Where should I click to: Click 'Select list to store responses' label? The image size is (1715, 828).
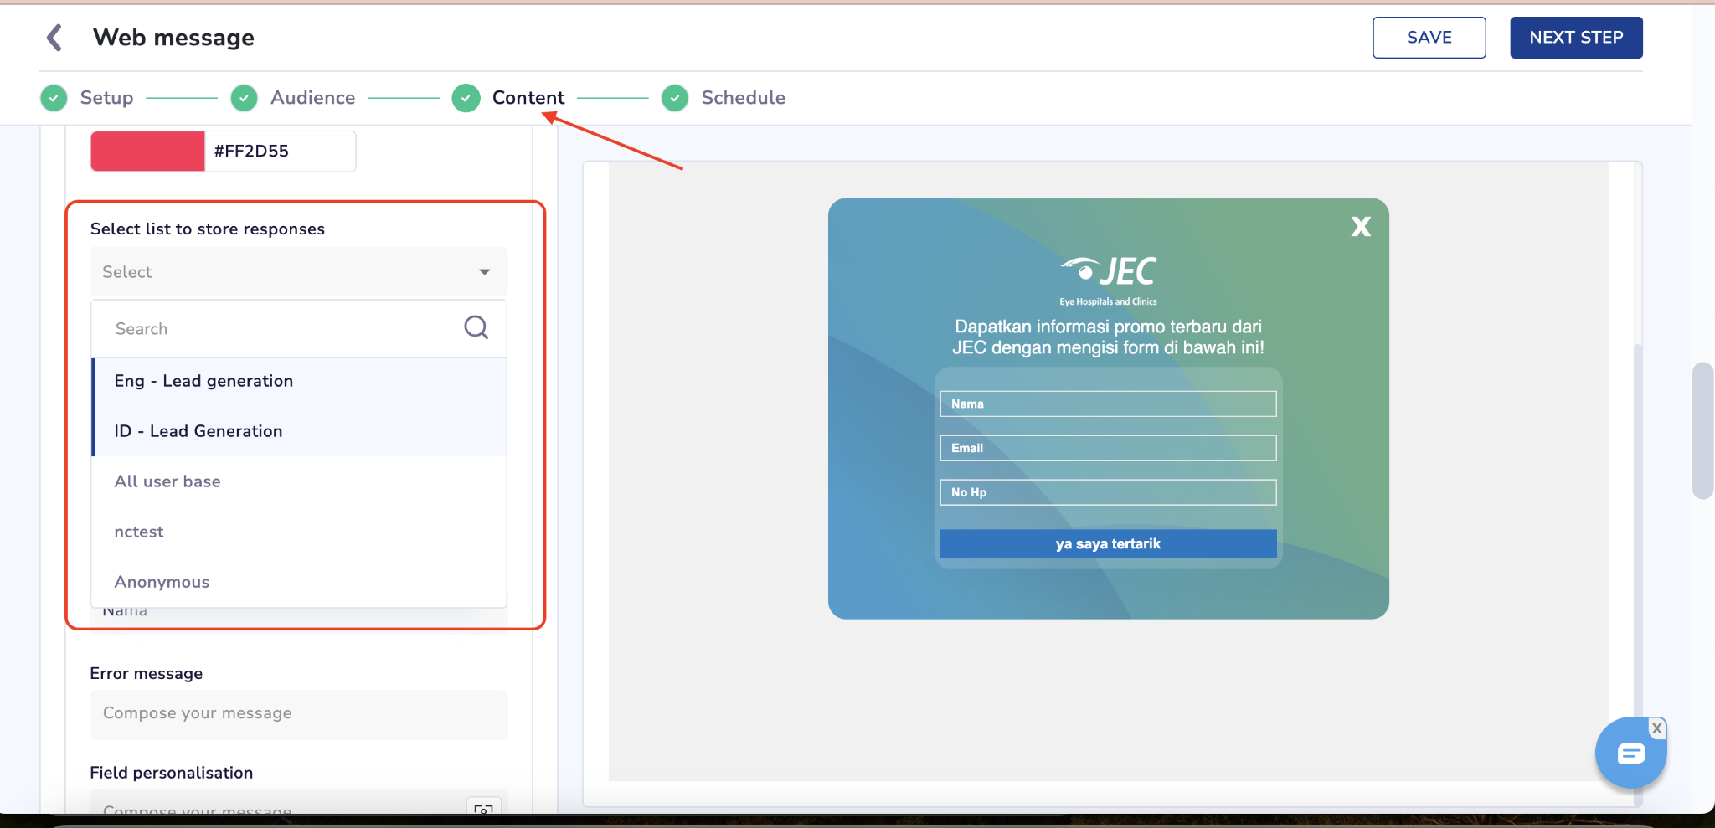[208, 229]
